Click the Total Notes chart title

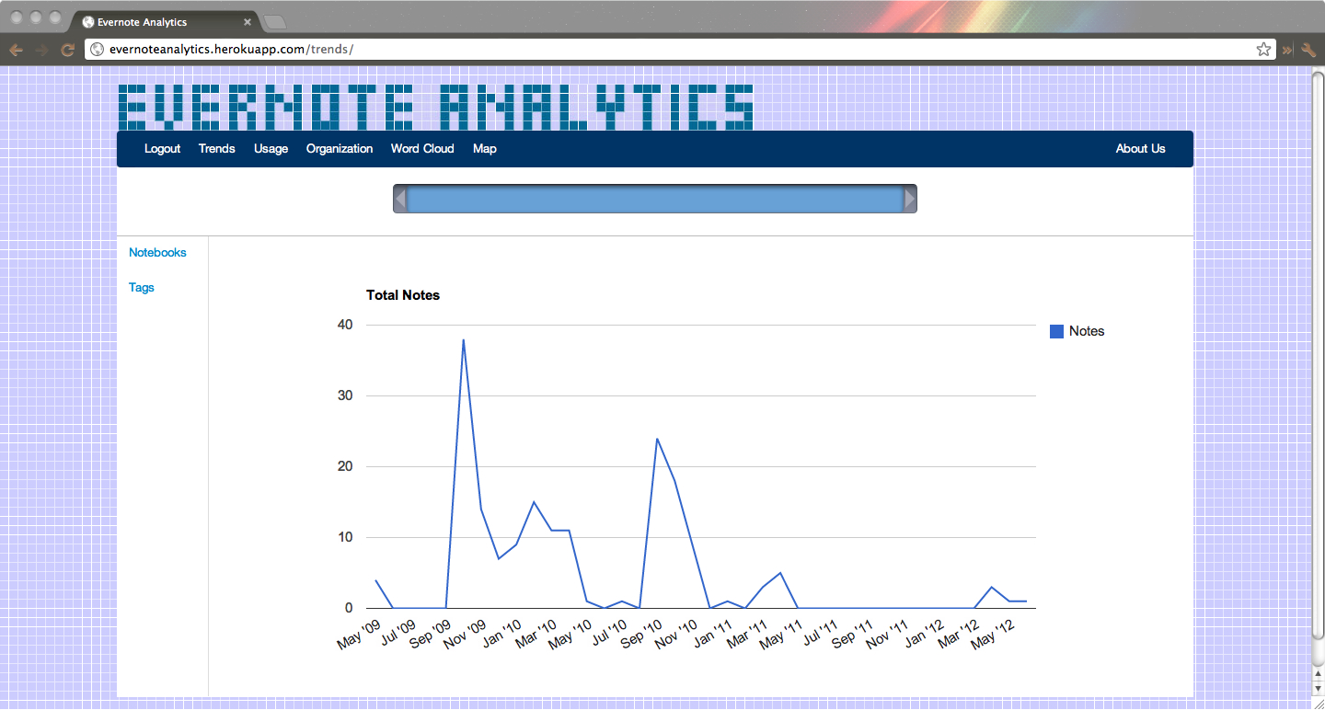click(x=403, y=295)
